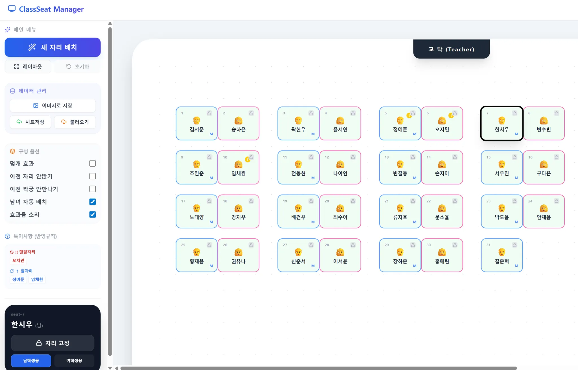The width and height of the screenshot is (578, 370).
Task: Click the sidebar scroll down arrow
Action: (110, 368)
